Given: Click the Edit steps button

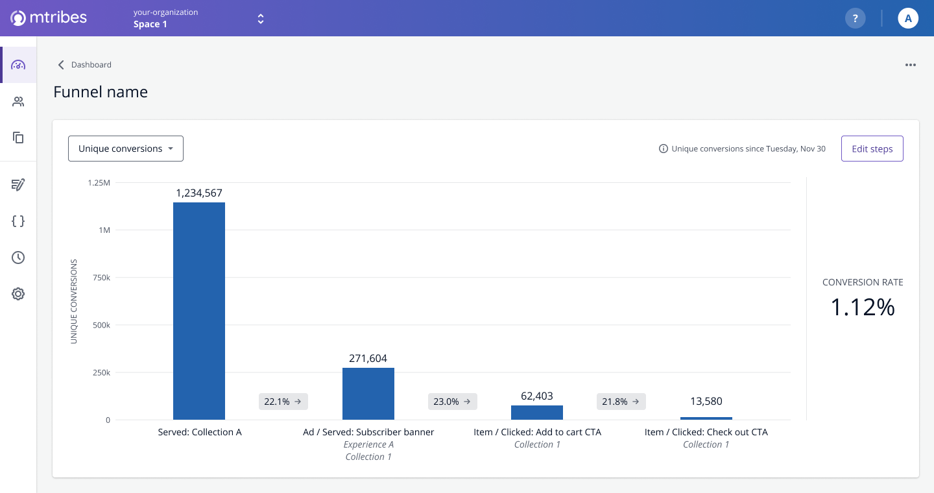Looking at the screenshot, I should [x=872, y=149].
